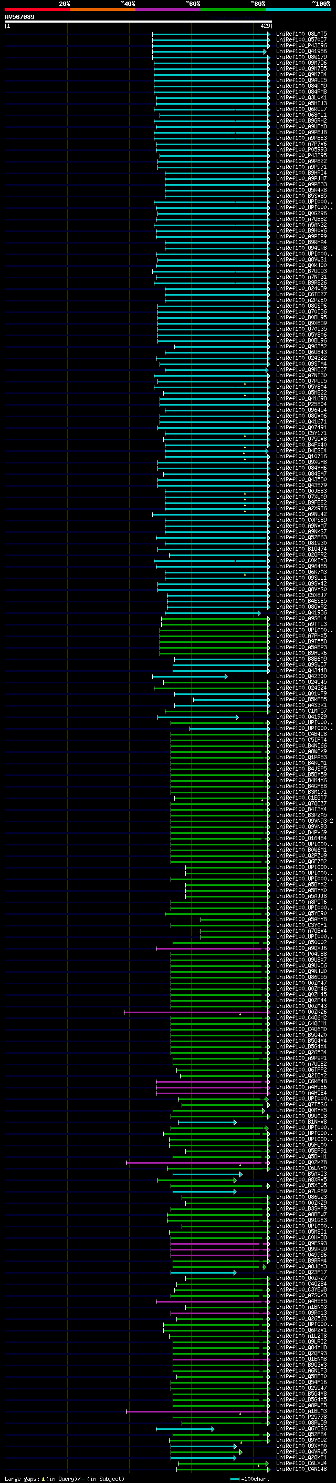Select the UniRef100_B4NI66 label
This screenshot has height=1483, width=336.
pyautogui.click(x=301, y=745)
